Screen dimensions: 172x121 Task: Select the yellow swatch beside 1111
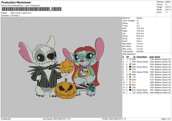pyautogui.click(x=130, y=82)
